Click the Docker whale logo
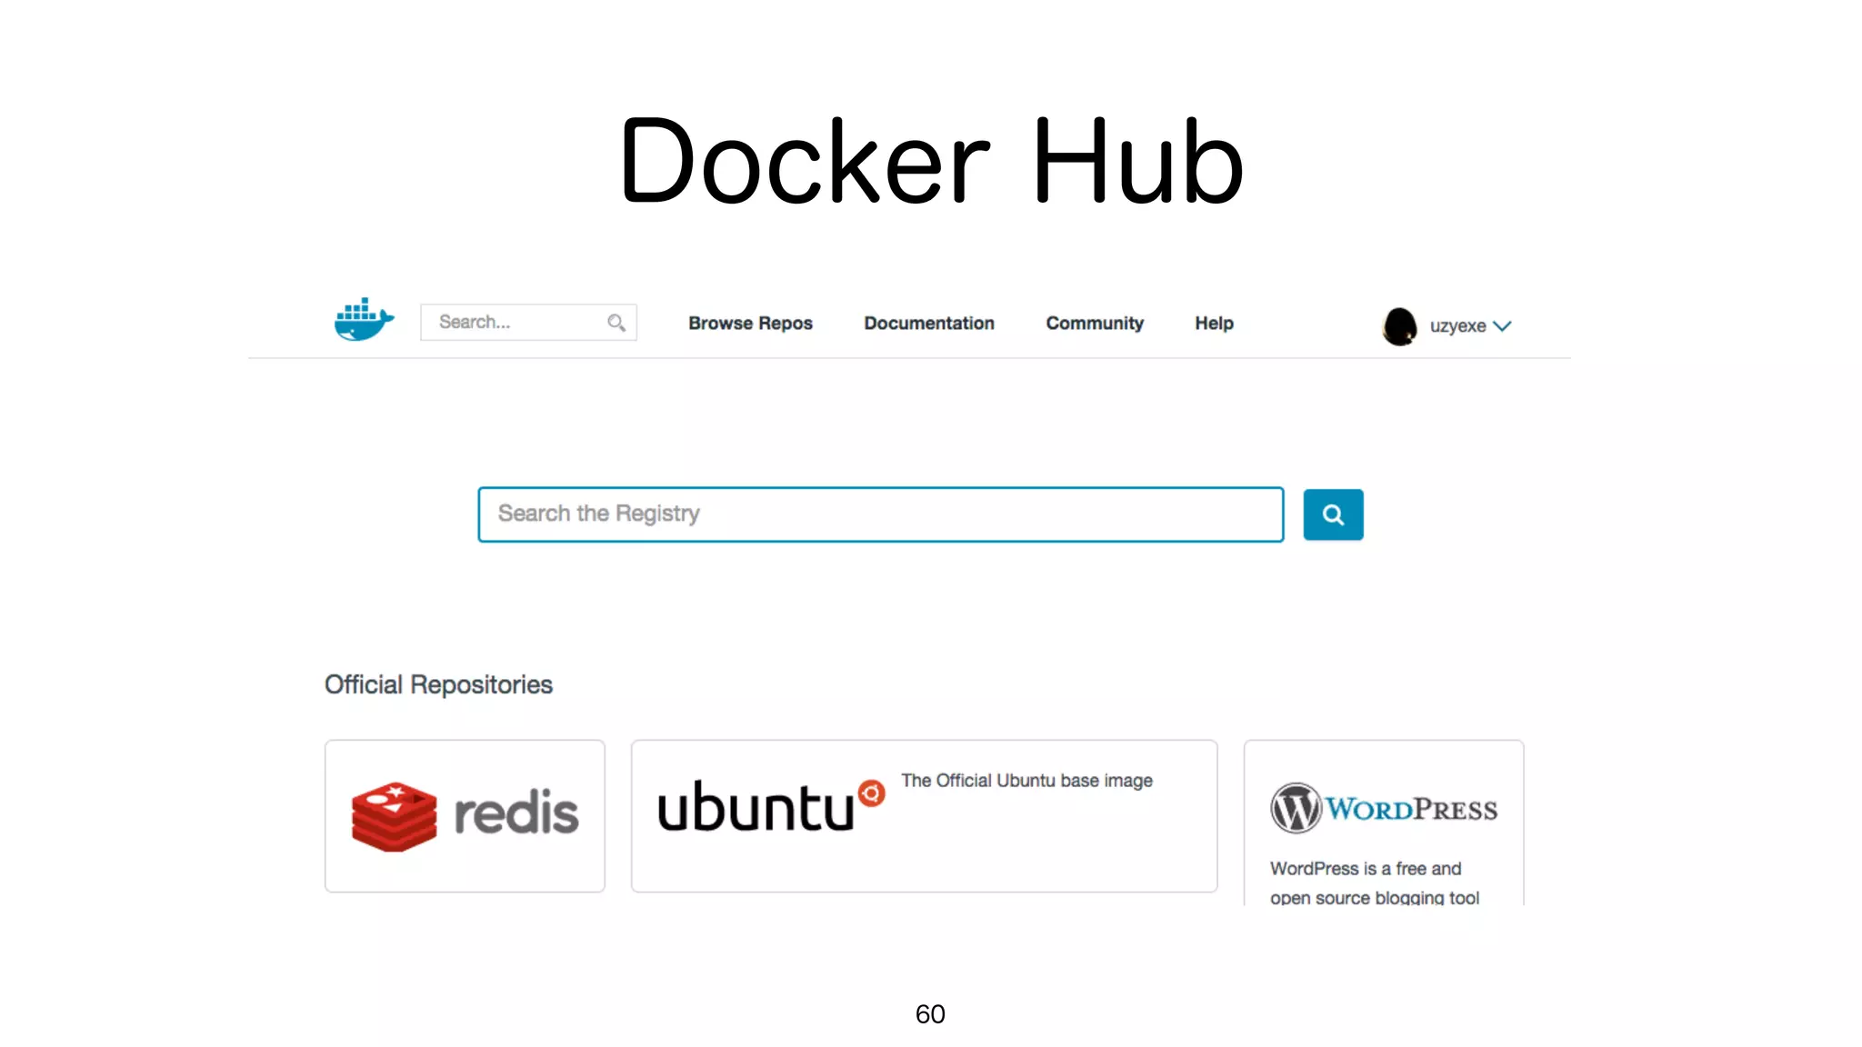 coord(365,320)
